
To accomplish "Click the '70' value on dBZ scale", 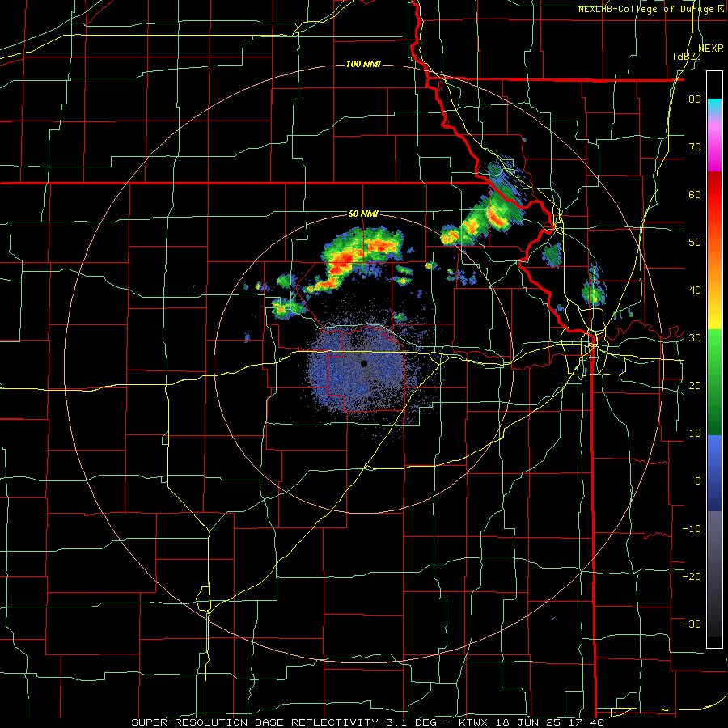I will (x=695, y=147).
